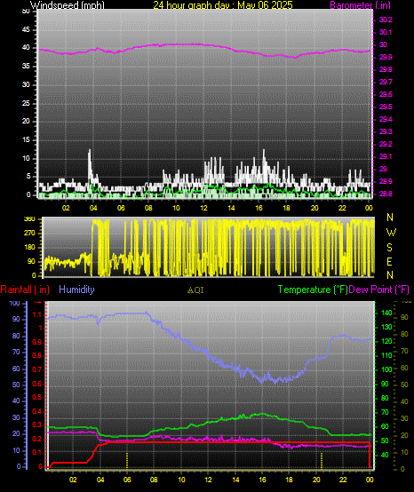Click the "15" windspeed axis value
This screenshot has height=492, width=414.
pos(26,140)
